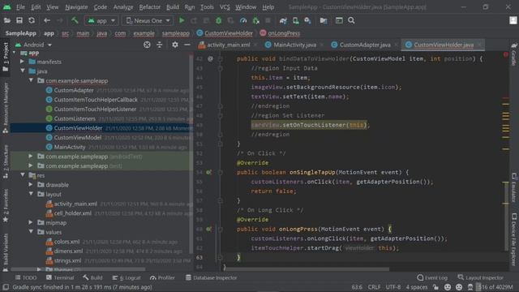Screen dimensions: 519x292
Task: Open the Nexus One device dropdown
Action: point(148,20)
